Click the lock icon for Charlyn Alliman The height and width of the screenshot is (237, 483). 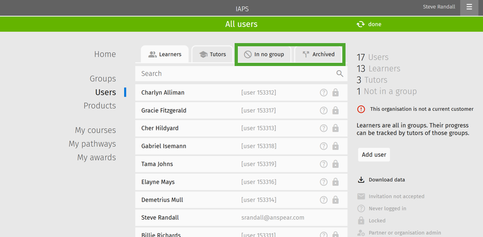[x=335, y=93]
